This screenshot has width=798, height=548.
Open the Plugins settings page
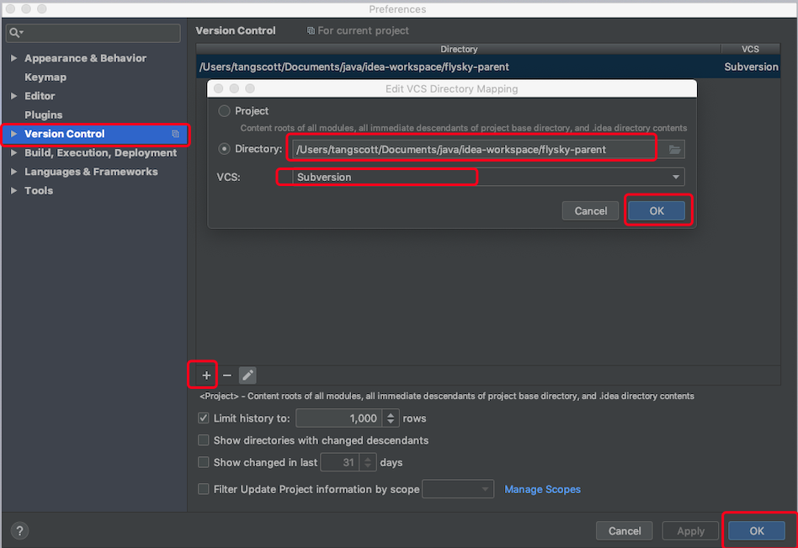pos(43,114)
